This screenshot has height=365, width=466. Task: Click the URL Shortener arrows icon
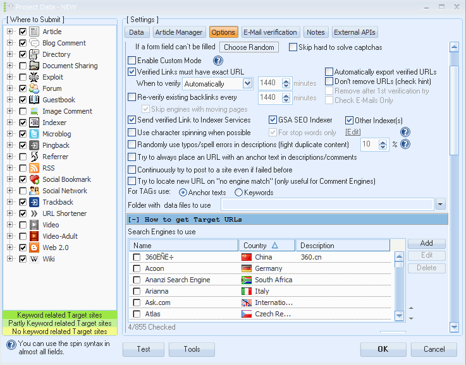pos(34,213)
